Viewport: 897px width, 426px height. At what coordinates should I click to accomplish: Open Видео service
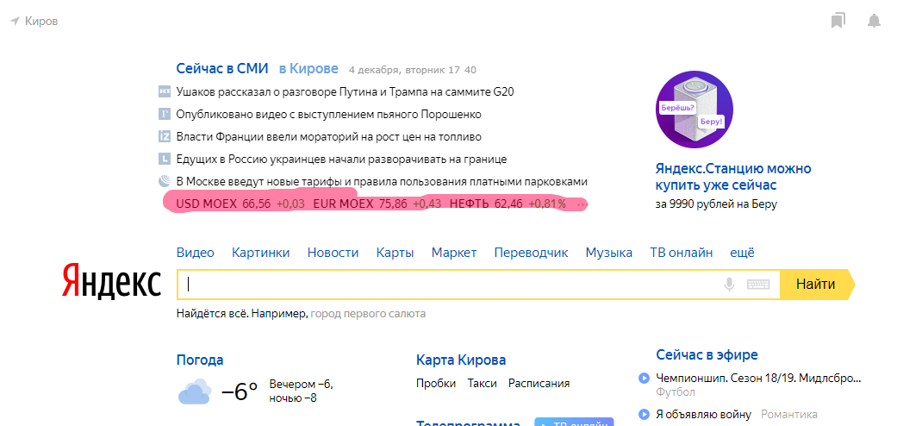[x=195, y=253]
